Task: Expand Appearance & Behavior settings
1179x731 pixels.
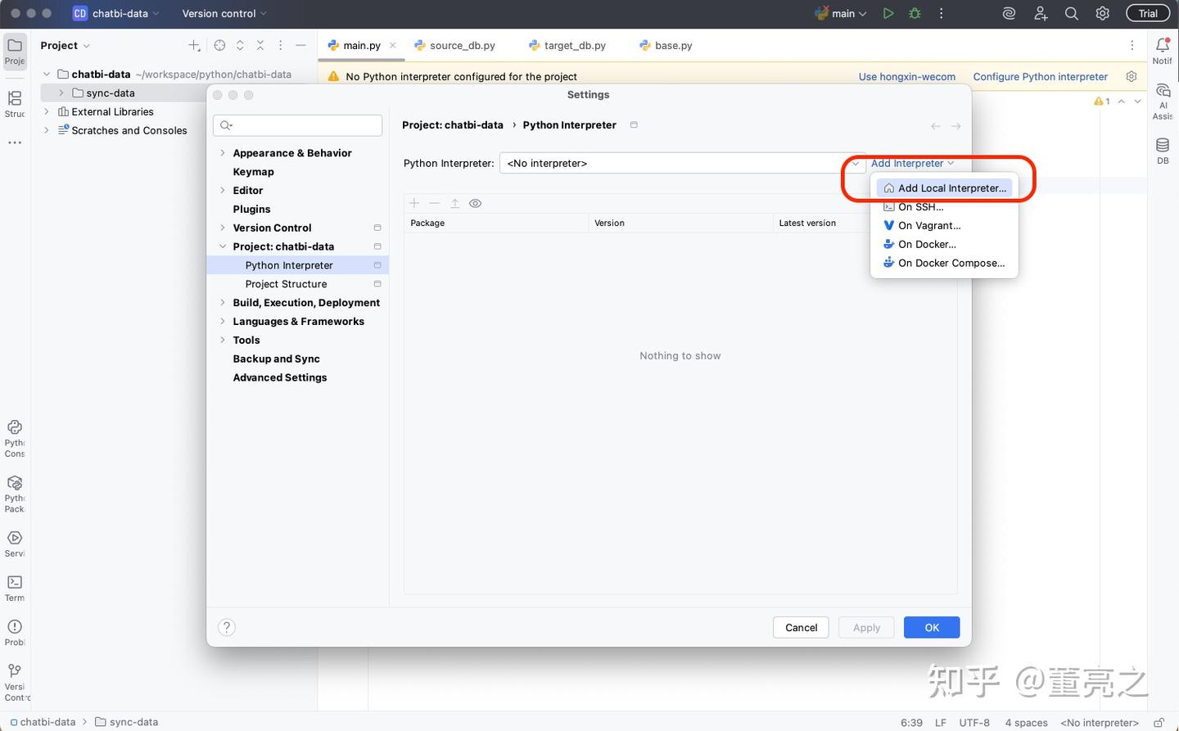Action: pos(222,153)
